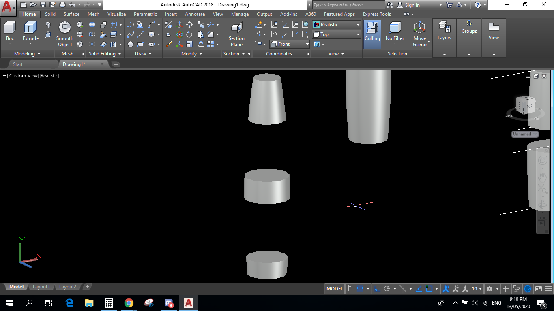Switch to the Surface ribbon tab
The image size is (554, 311).
(x=71, y=14)
